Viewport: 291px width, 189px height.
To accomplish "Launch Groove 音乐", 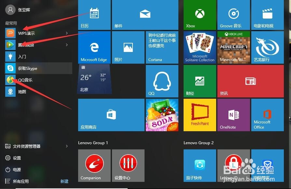I will (233, 15).
